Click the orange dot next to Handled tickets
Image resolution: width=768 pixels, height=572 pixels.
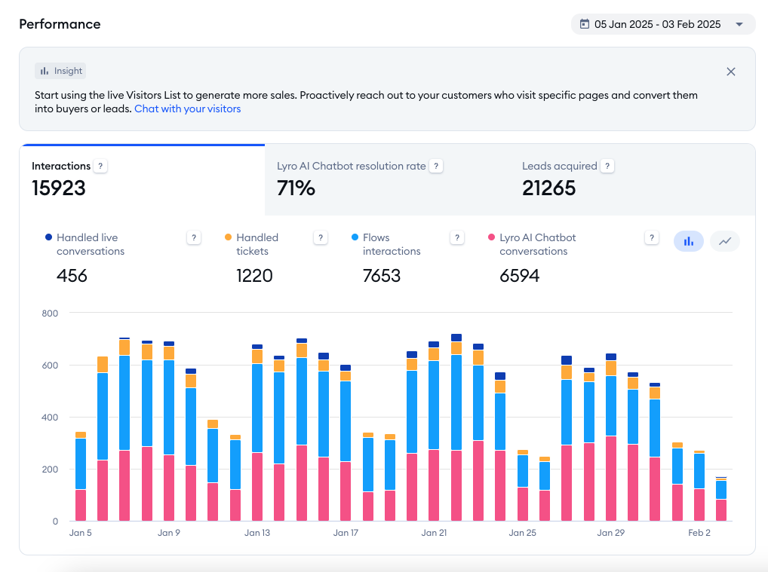(226, 237)
